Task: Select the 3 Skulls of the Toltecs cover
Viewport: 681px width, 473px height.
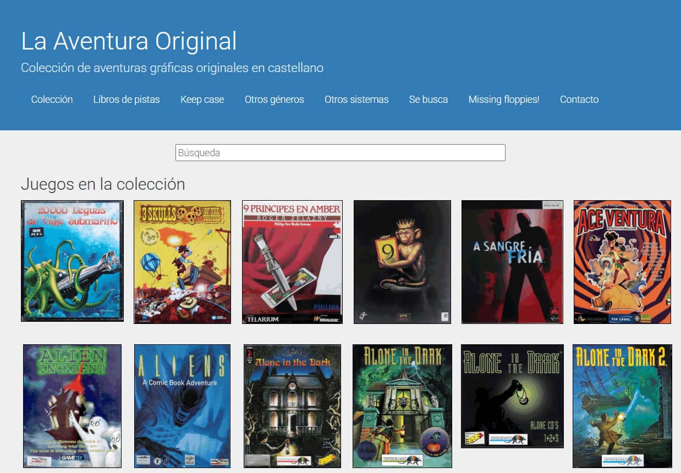Action: (x=182, y=262)
